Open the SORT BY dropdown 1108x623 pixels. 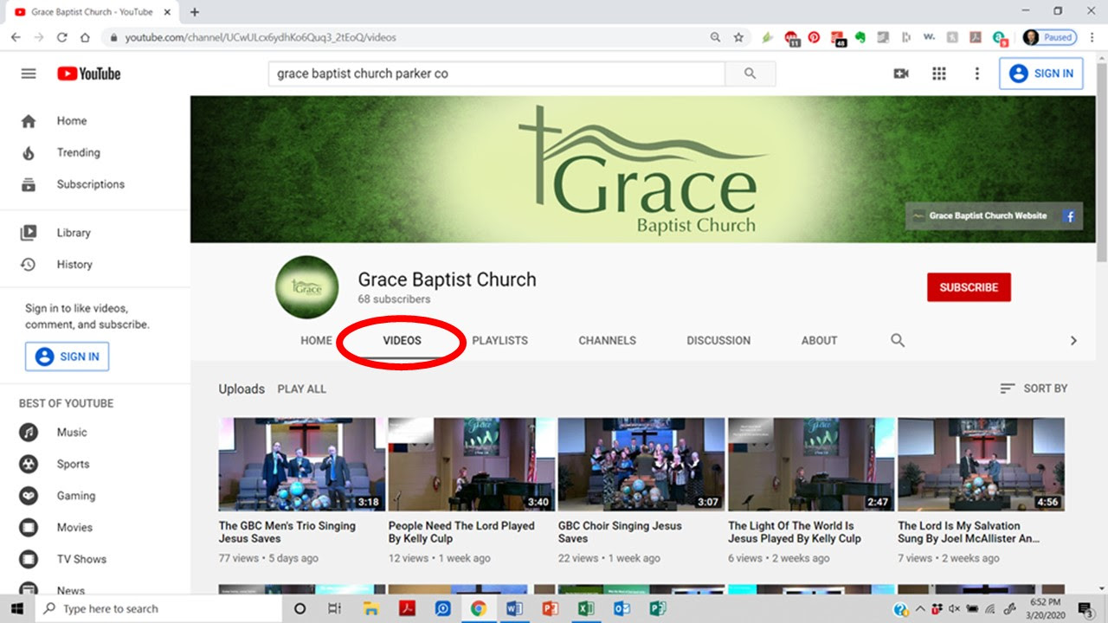(1034, 389)
